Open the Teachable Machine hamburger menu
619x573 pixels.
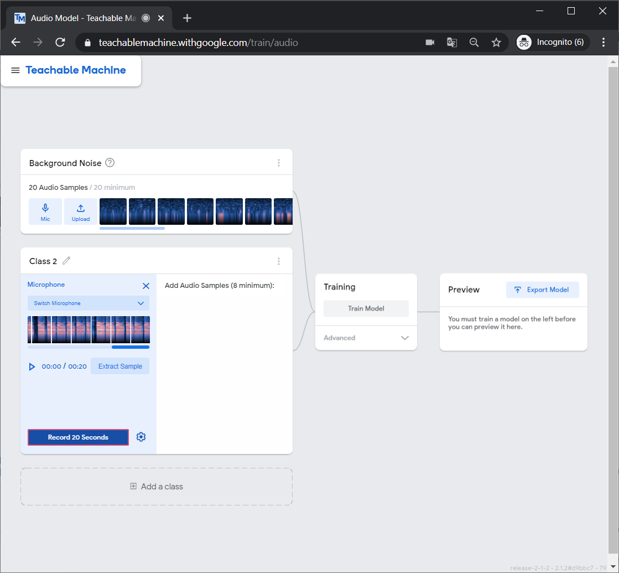point(15,70)
